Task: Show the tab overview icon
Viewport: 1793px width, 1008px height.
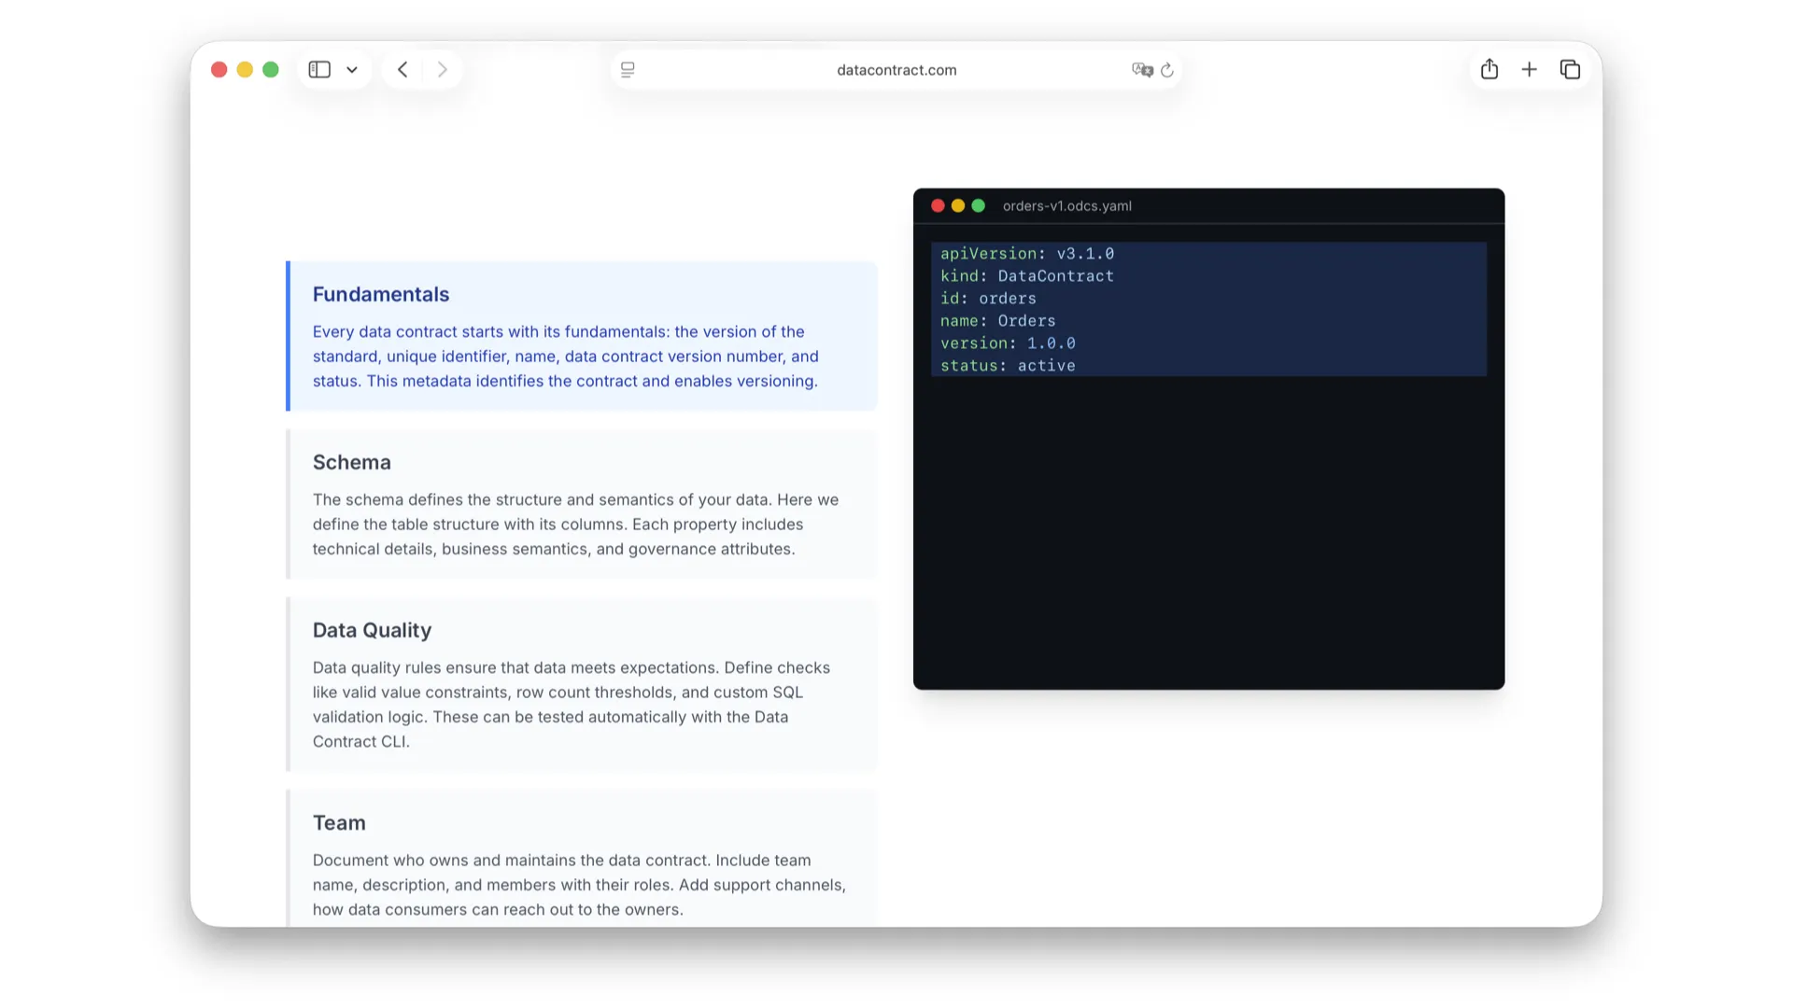Action: pyautogui.click(x=1570, y=70)
